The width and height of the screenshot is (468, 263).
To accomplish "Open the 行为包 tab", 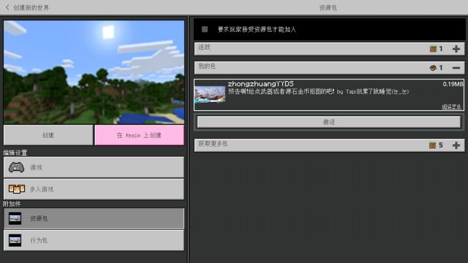I will [94, 240].
